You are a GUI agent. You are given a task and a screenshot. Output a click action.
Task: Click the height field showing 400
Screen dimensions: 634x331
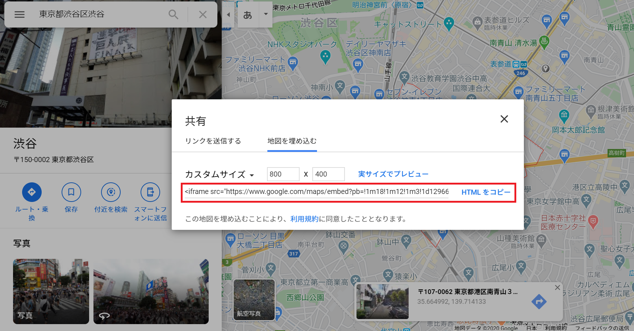(x=329, y=174)
